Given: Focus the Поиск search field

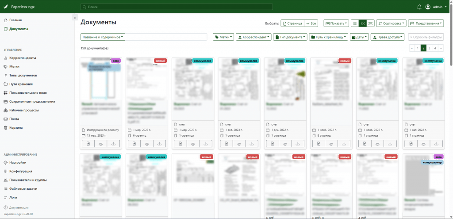Looking at the screenshot, I should point(177,7).
